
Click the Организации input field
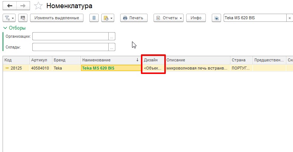click(x=70, y=36)
